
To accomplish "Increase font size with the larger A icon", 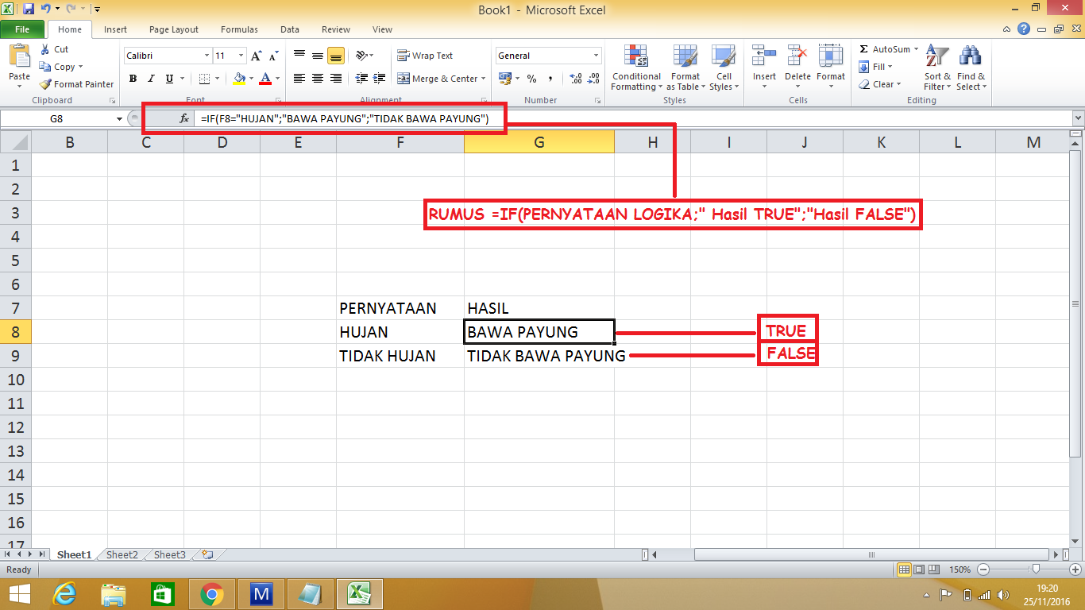I will coord(256,56).
